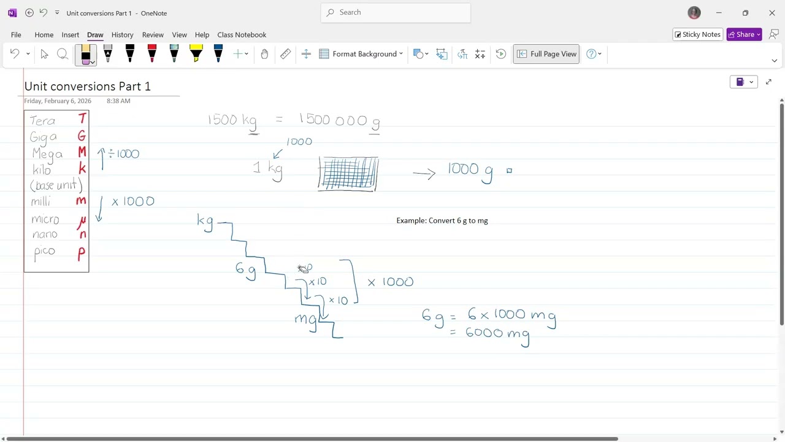Click the title bar Back arrow

coord(29,13)
